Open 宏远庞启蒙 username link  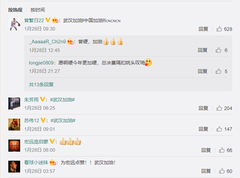point(36,142)
